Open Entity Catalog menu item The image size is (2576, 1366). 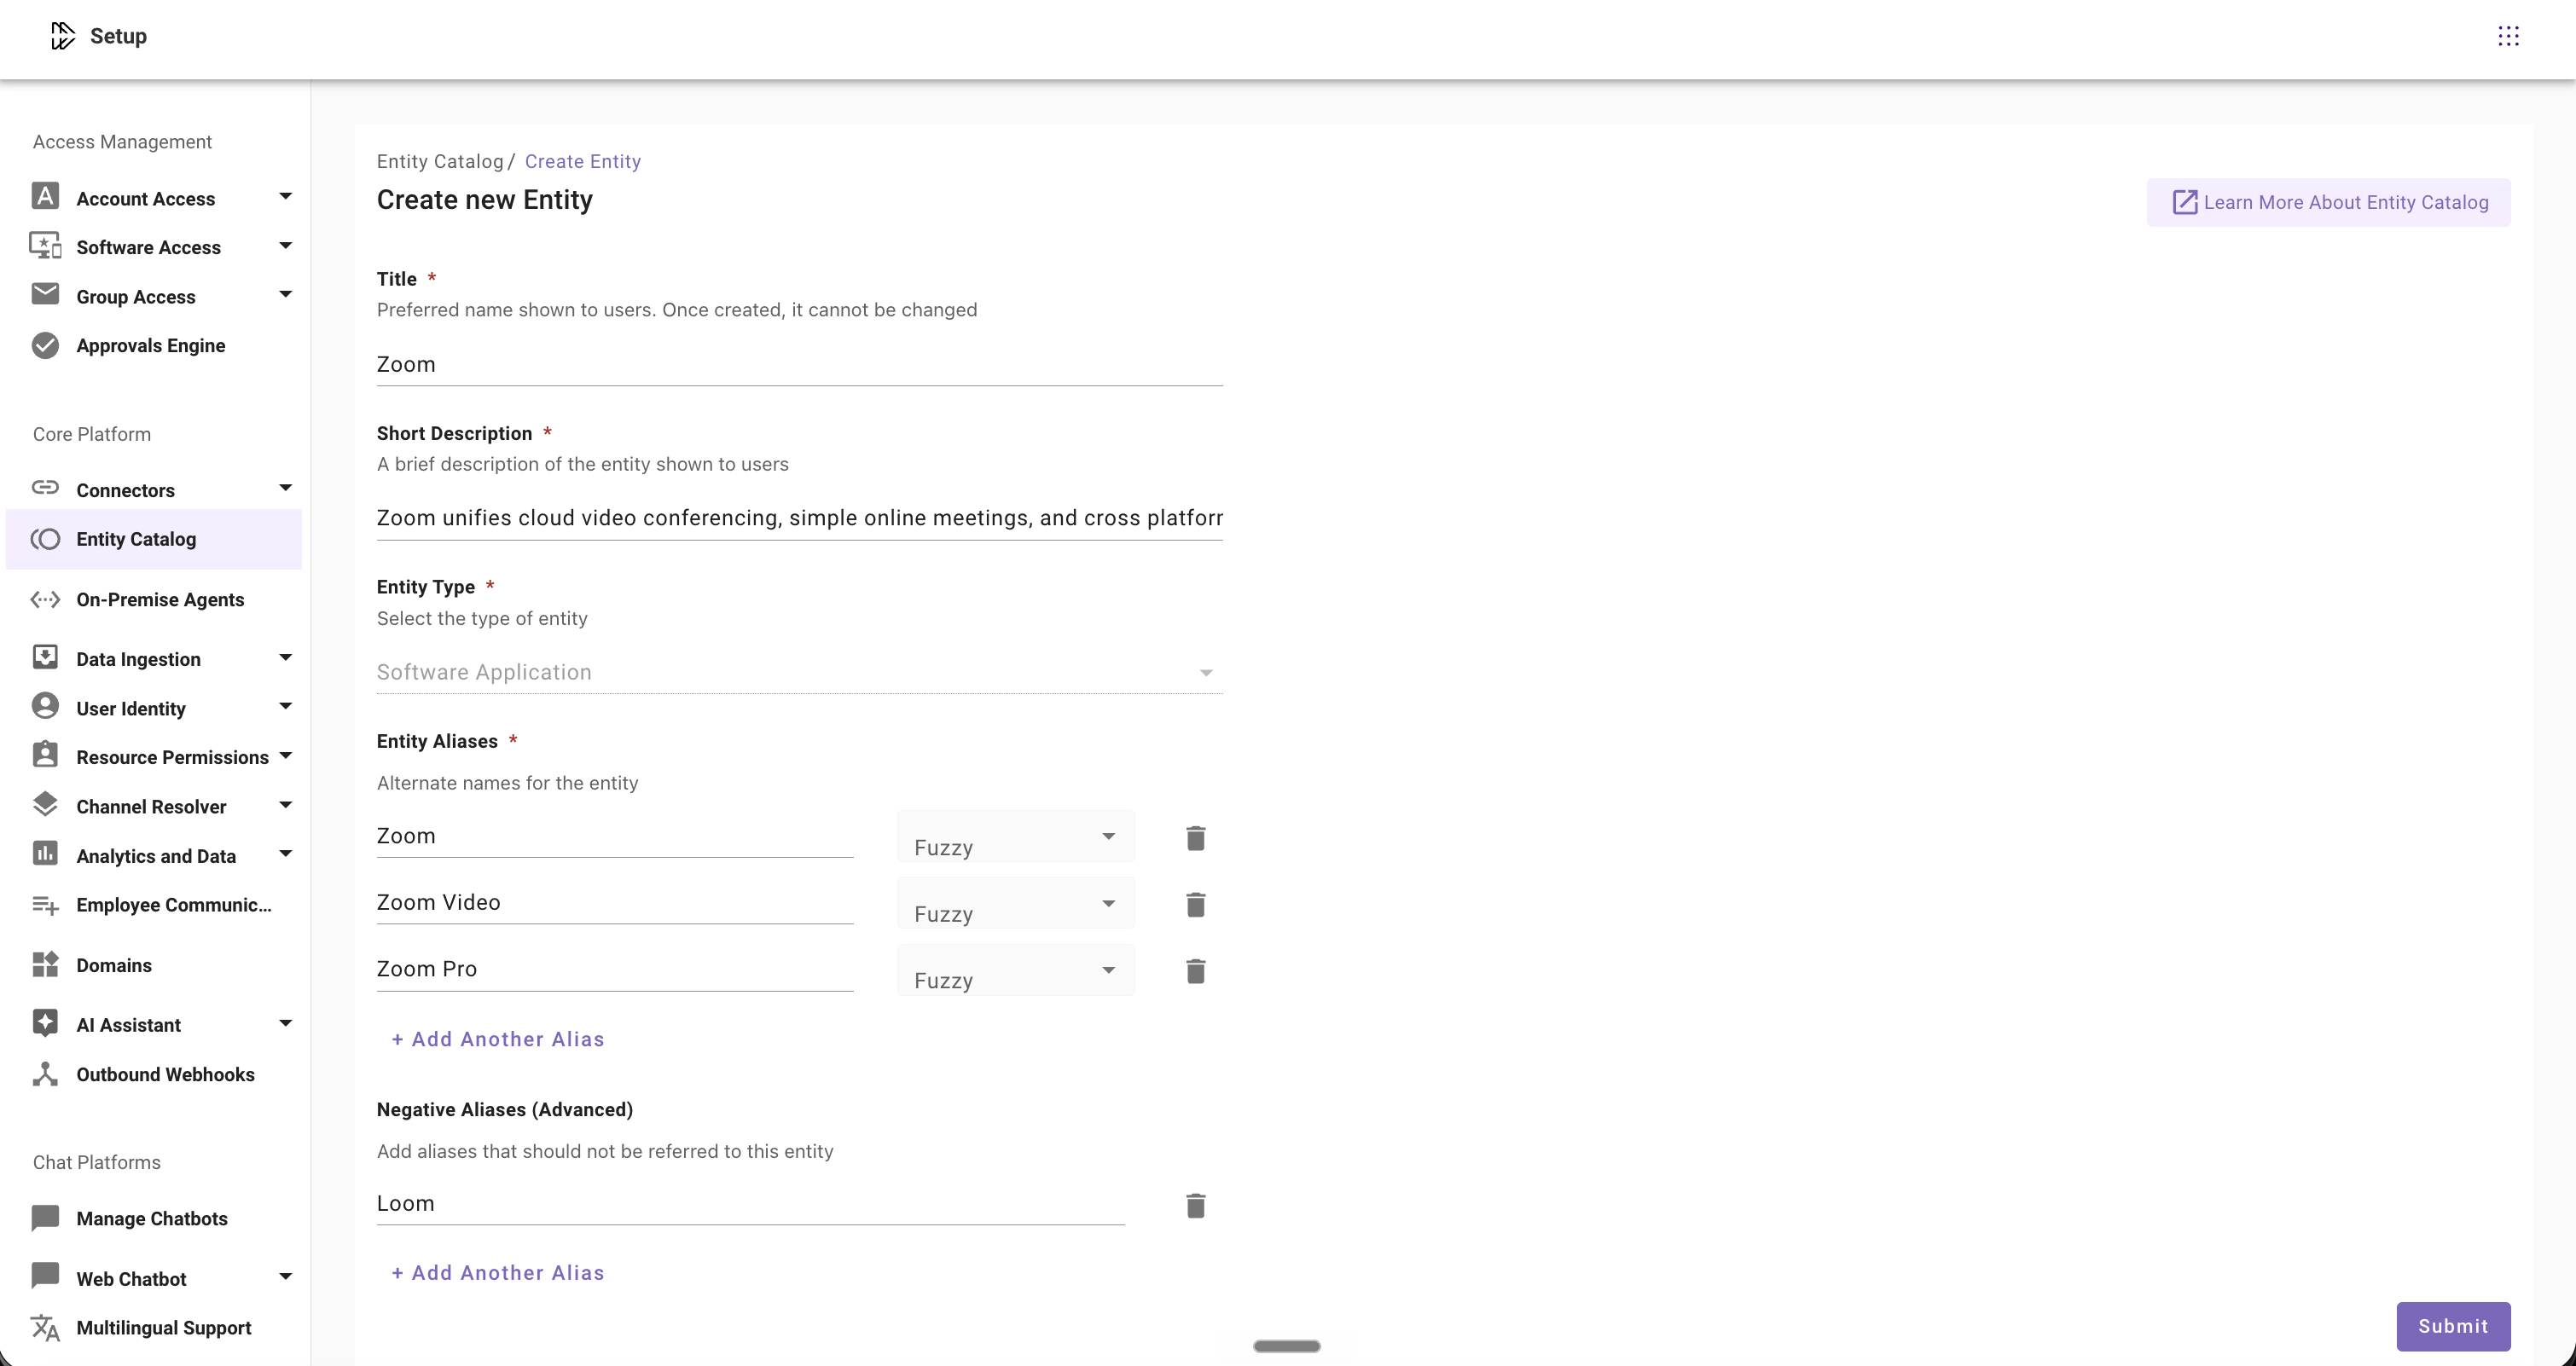tap(154, 539)
